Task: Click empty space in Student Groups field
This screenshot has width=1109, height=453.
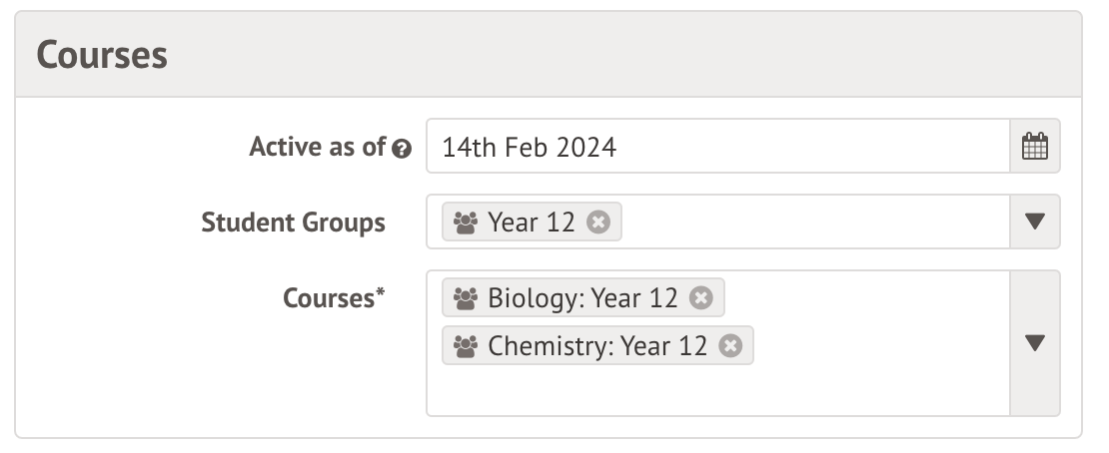Action: [x=809, y=222]
